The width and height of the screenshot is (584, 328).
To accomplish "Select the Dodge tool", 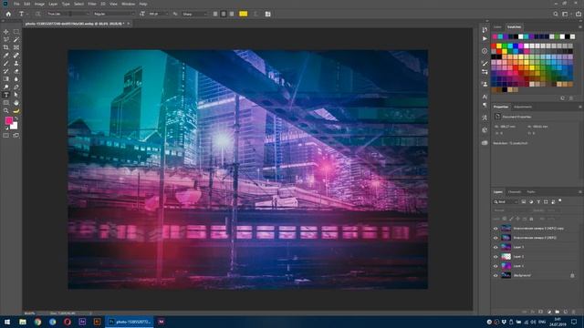I will pos(6,87).
